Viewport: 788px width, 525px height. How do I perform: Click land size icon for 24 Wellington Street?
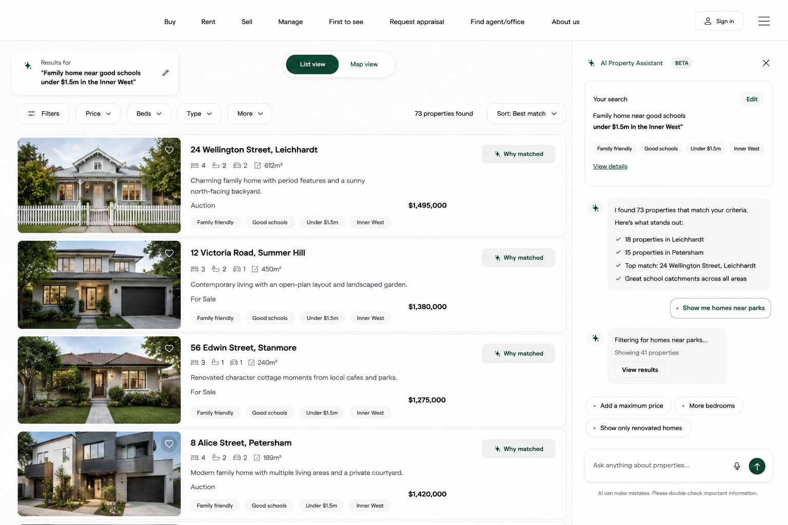[x=258, y=166]
